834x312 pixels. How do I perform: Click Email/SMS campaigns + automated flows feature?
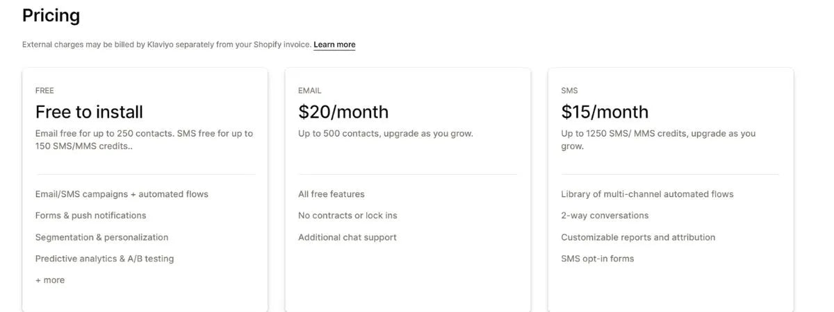(122, 194)
